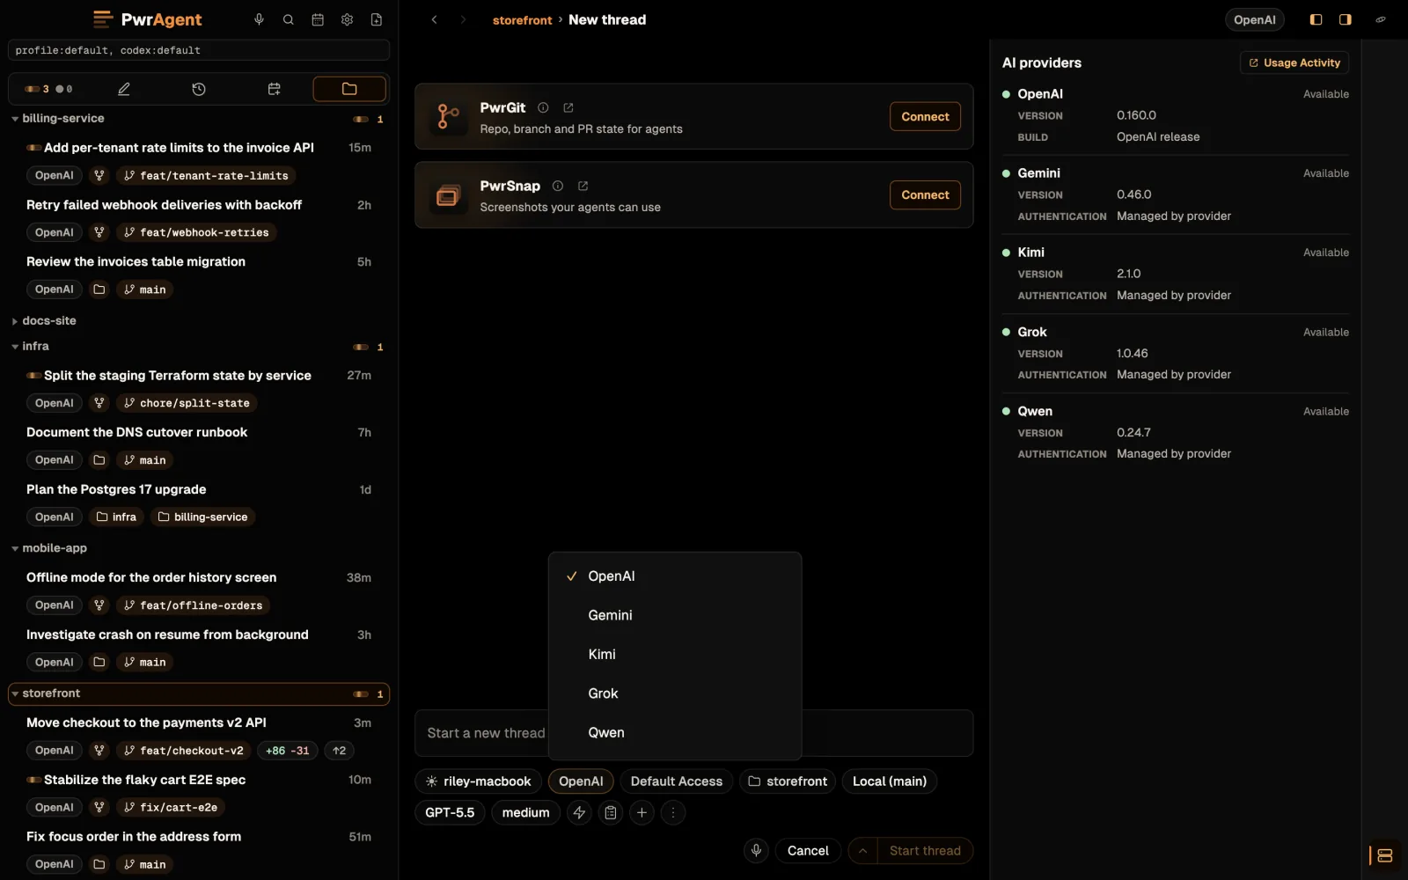Select Kimi in the provider menu

pyautogui.click(x=675, y=654)
